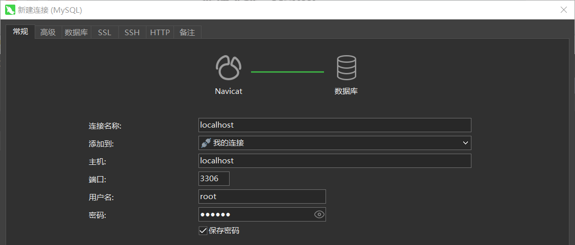This screenshot has height=245, width=575.
Task: Uncheck the 保存密码 checkbox
Action: (203, 231)
